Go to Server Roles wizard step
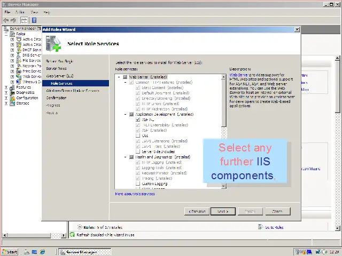342x256 pixels. [56, 69]
